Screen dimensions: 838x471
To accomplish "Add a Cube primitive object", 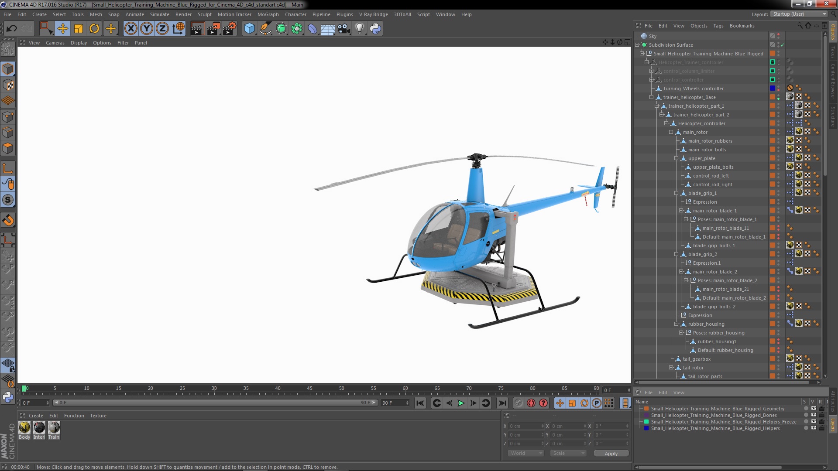I will [x=249, y=29].
